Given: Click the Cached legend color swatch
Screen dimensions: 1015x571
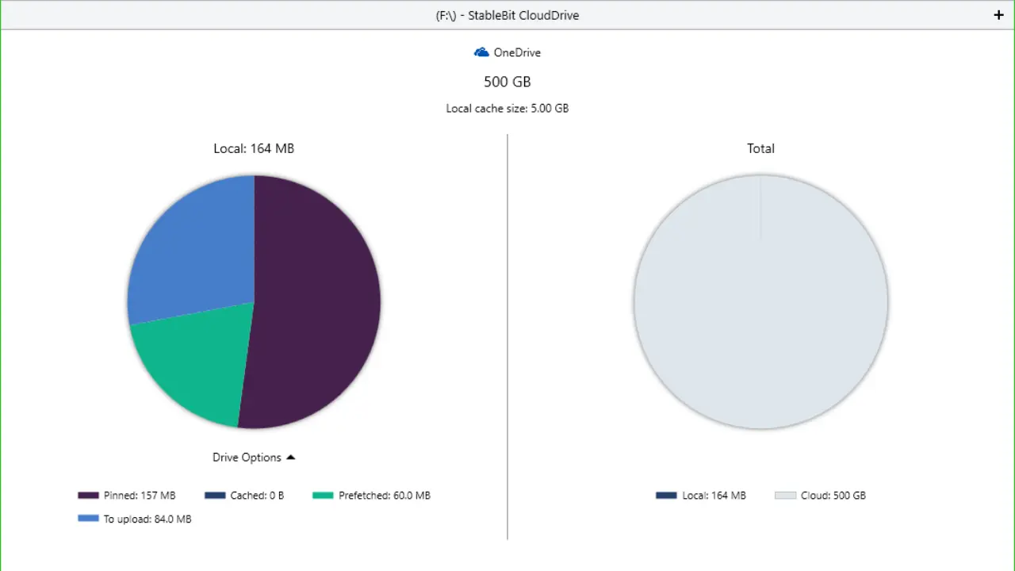Looking at the screenshot, I should (x=215, y=496).
